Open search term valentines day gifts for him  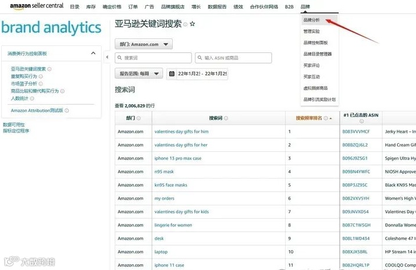[x=182, y=132]
